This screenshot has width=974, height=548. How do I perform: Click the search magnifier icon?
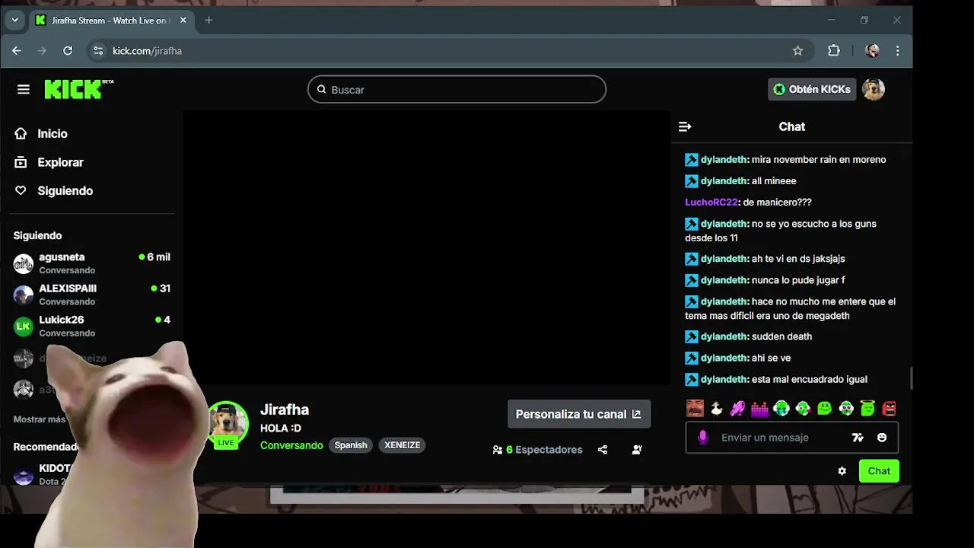[x=321, y=89]
